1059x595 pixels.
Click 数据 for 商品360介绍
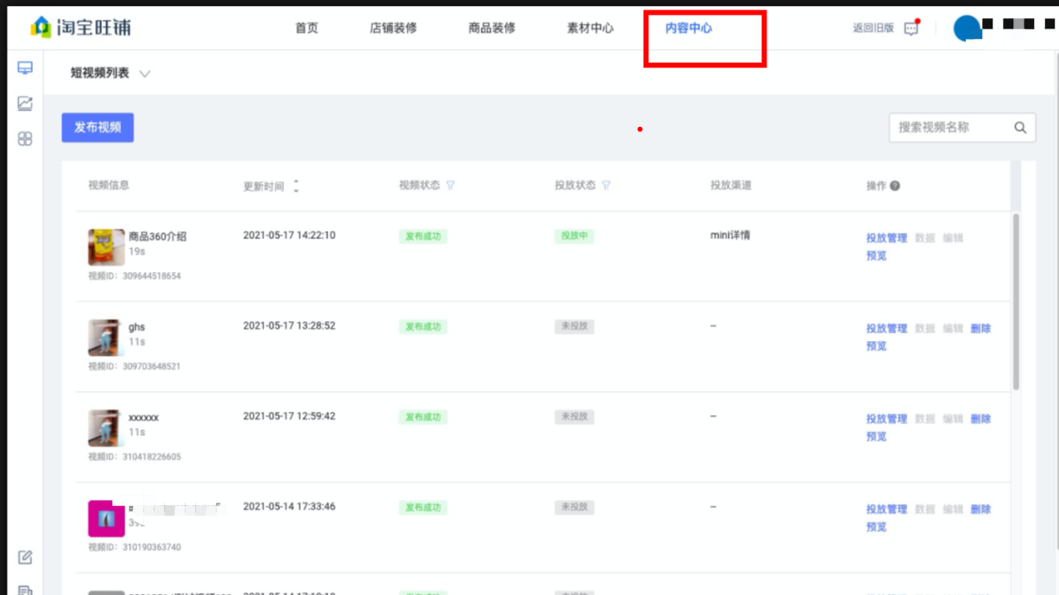tap(924, 238)
